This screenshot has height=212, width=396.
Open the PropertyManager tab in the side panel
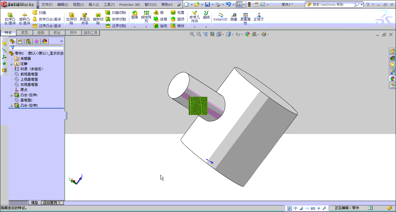(x=20, y=41)
